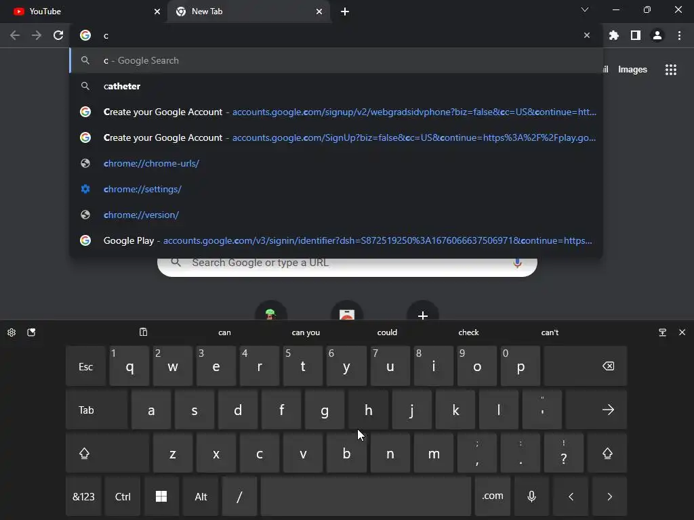Image resolution: width=694 pixels, height=520 pixels.
Task: Tap the letter m key
Action: pyautogui.click(x=434, y=453)
